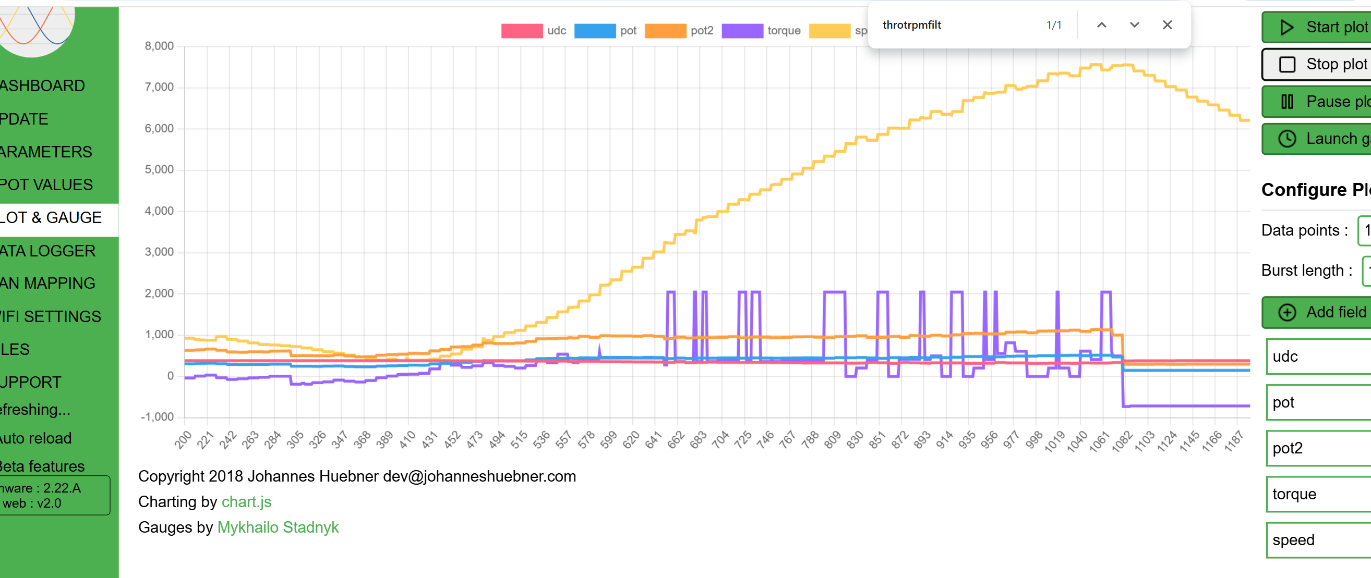This screenshot has width=1371, height=578.
Task: Click the Pause plot icon
Action: click(1286, 102)
